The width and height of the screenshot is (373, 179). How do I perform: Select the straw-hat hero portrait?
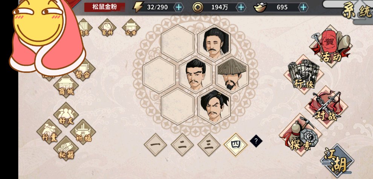pyautogui.click(x=232, y=75)
